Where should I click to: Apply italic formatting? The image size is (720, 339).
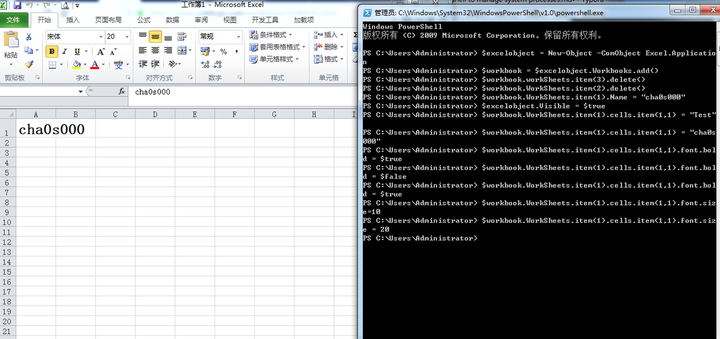click(64, 52)
